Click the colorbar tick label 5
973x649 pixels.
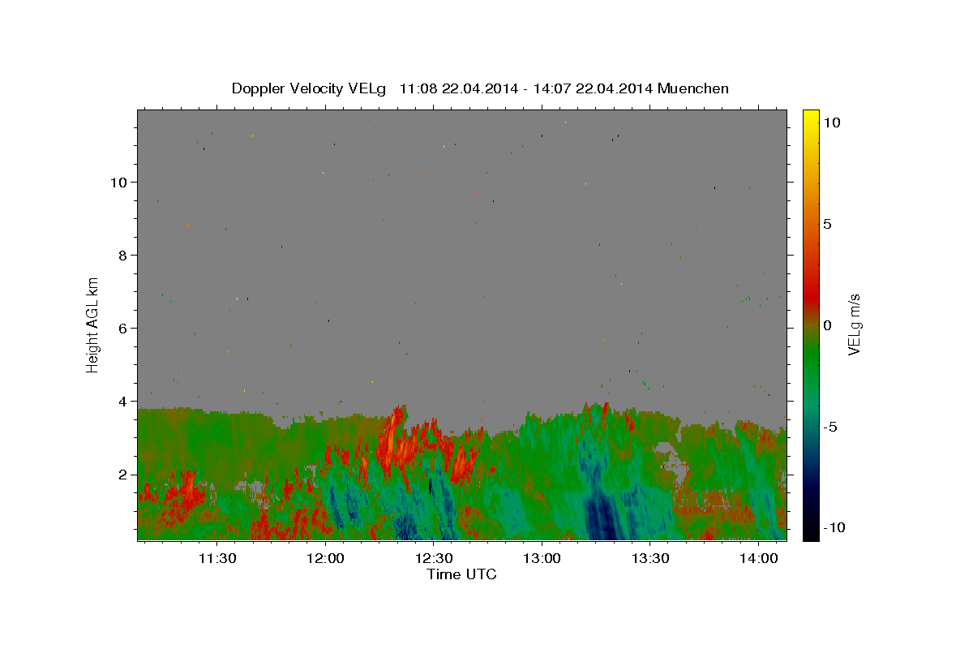(x=828, y=224)
